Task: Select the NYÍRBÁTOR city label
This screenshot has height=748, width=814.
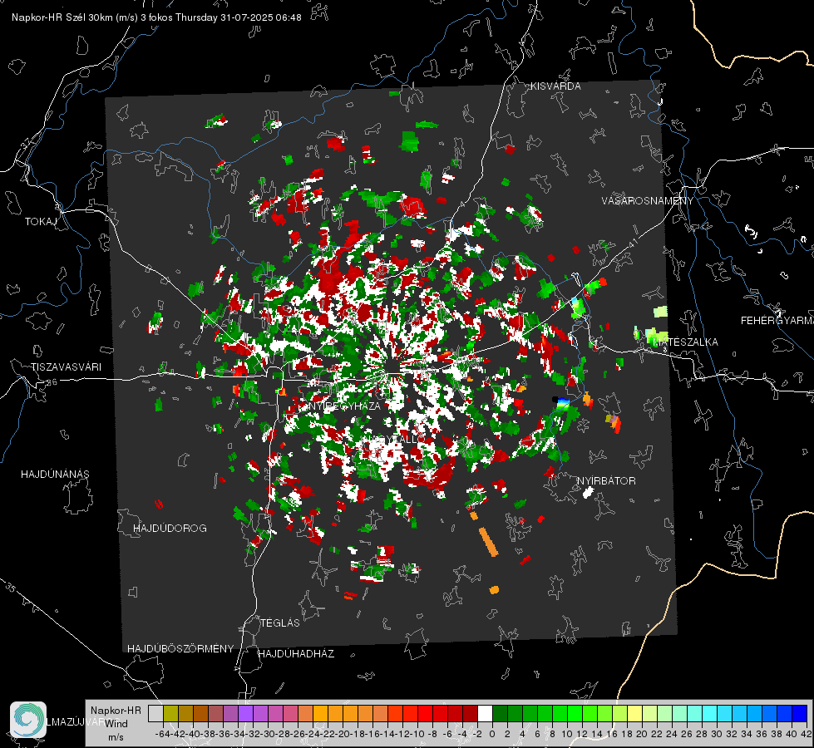Action: tap(606, 481)
